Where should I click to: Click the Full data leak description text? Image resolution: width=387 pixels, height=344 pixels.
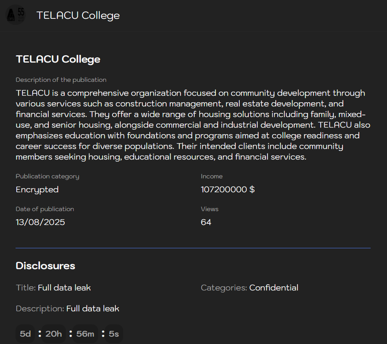(92, 308)
